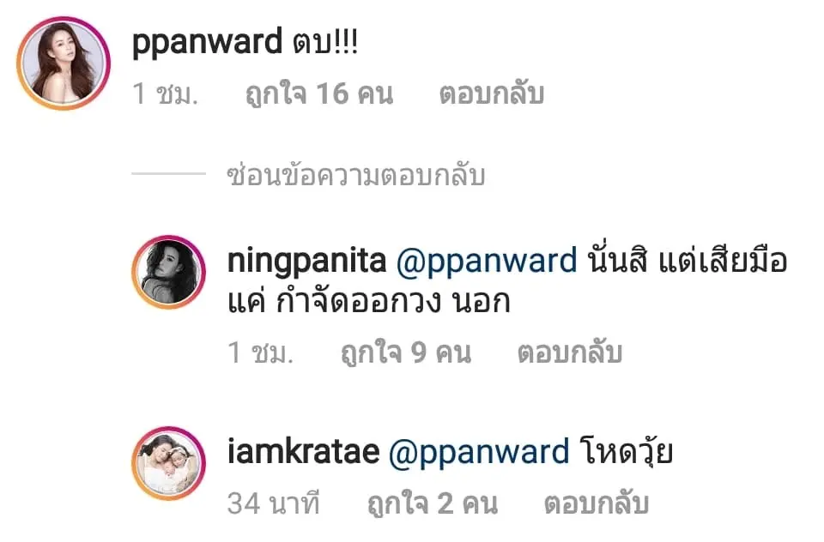
Task: Click the 1 ชม. timestamp on ningpanita's reply
Action: point(261,352)
